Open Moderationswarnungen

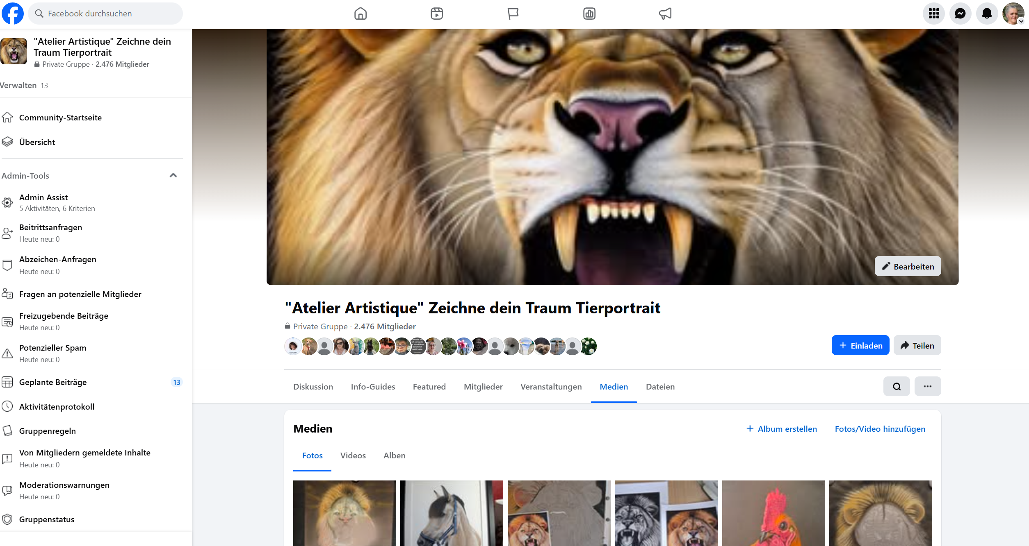[92, 490]
